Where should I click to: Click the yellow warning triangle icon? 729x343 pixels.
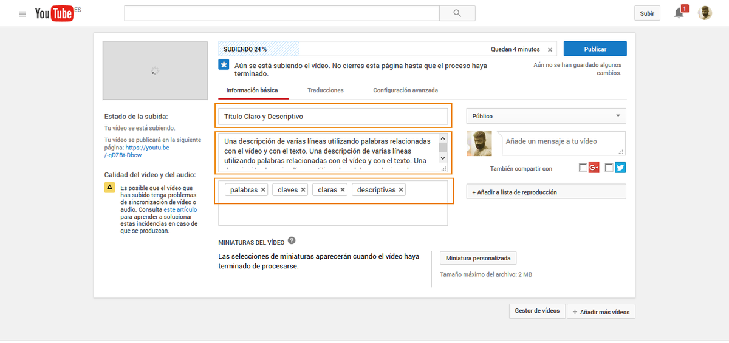point(110,188)
